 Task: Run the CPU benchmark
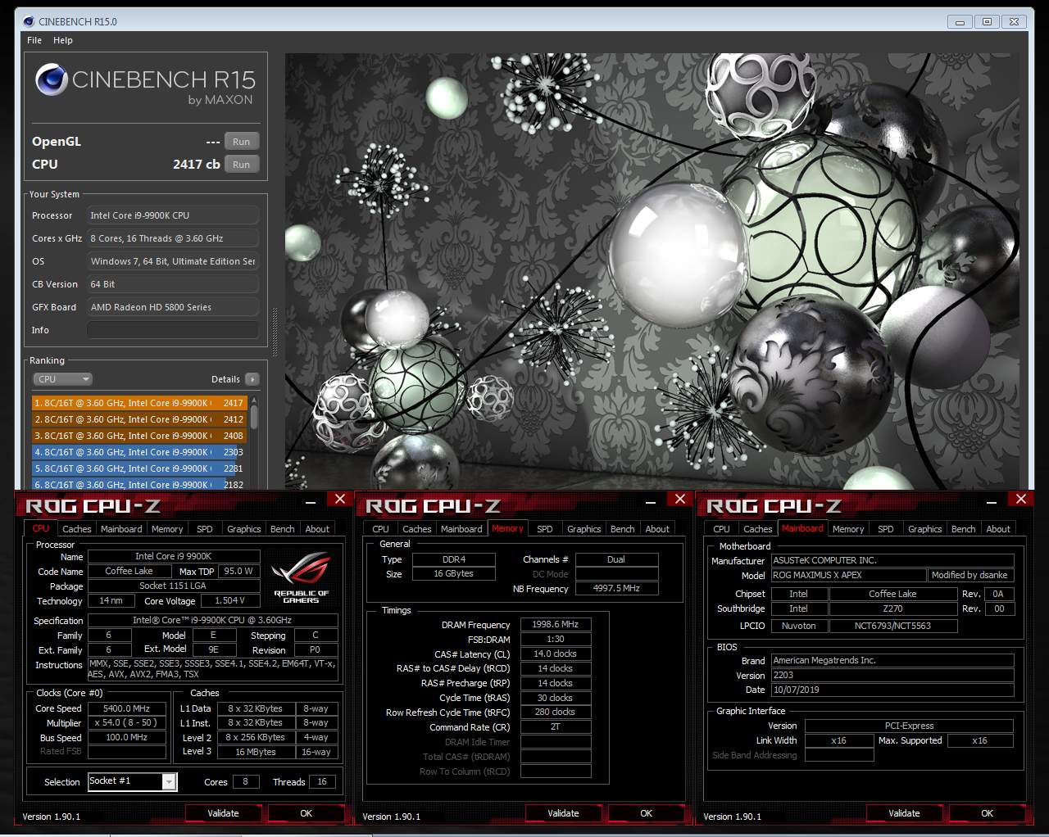point(241,165)
